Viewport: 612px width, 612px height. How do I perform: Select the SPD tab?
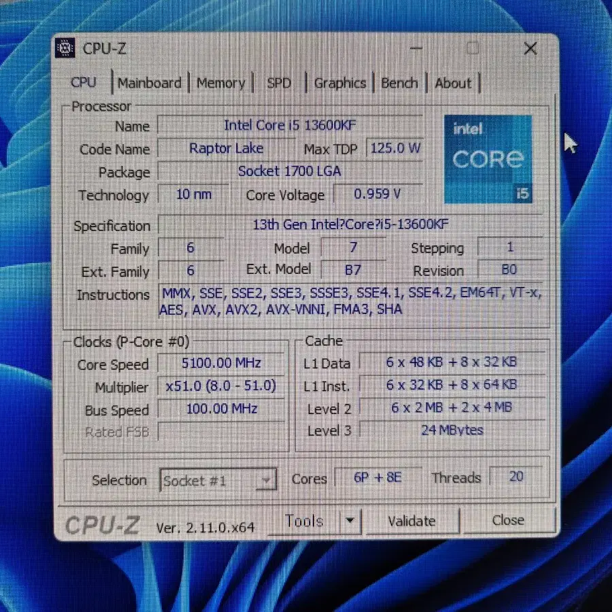pos(279,83)
